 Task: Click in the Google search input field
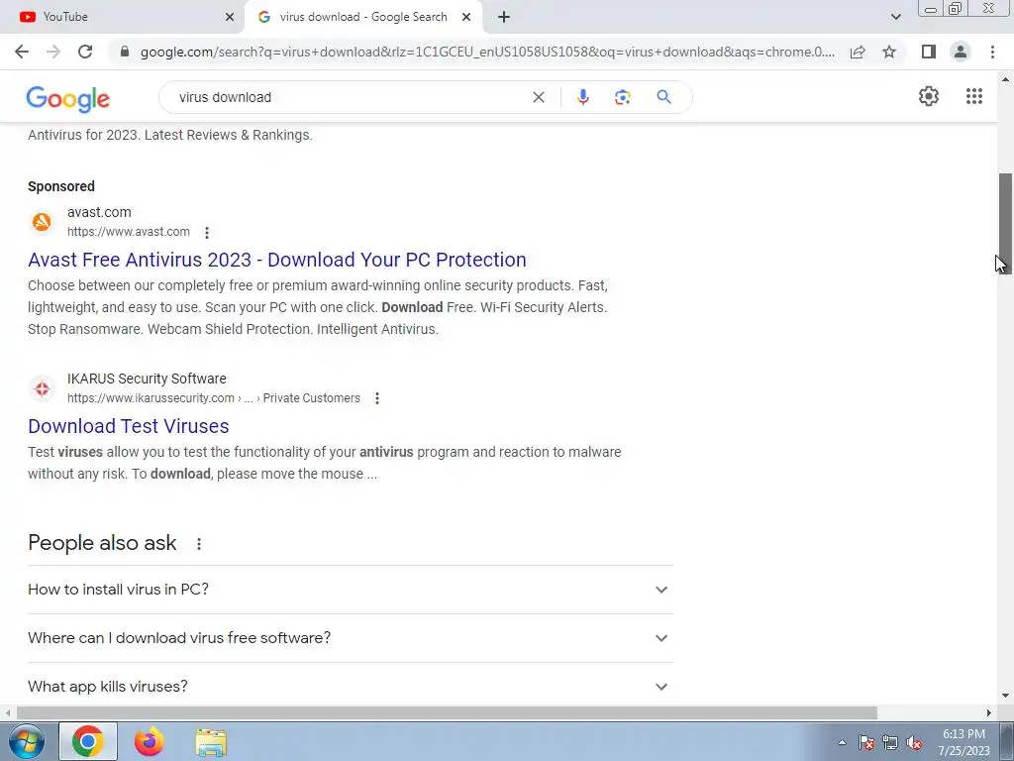click(350, 97)
